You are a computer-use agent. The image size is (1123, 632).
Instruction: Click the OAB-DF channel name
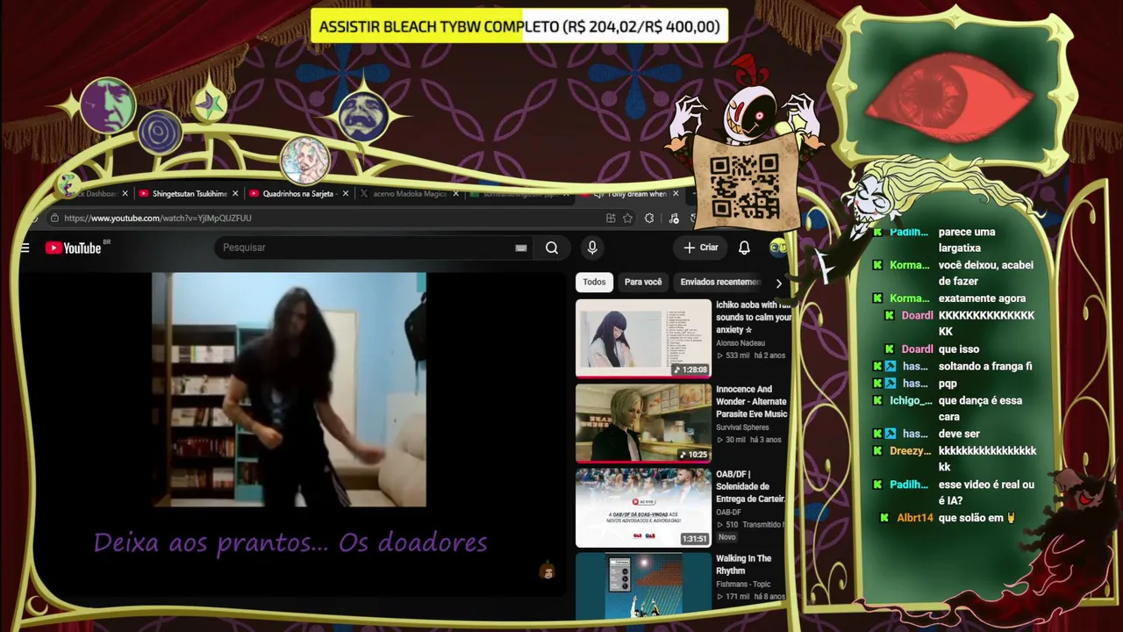(x=730, y=513)
